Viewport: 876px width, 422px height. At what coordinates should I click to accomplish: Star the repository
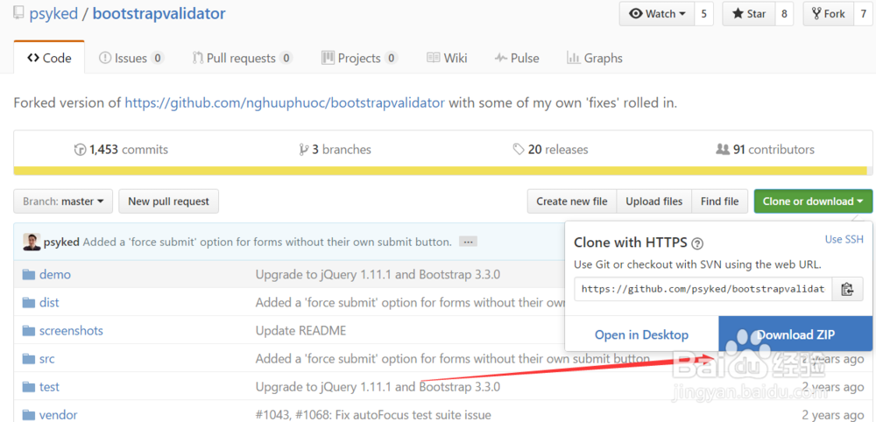[749, 14]
